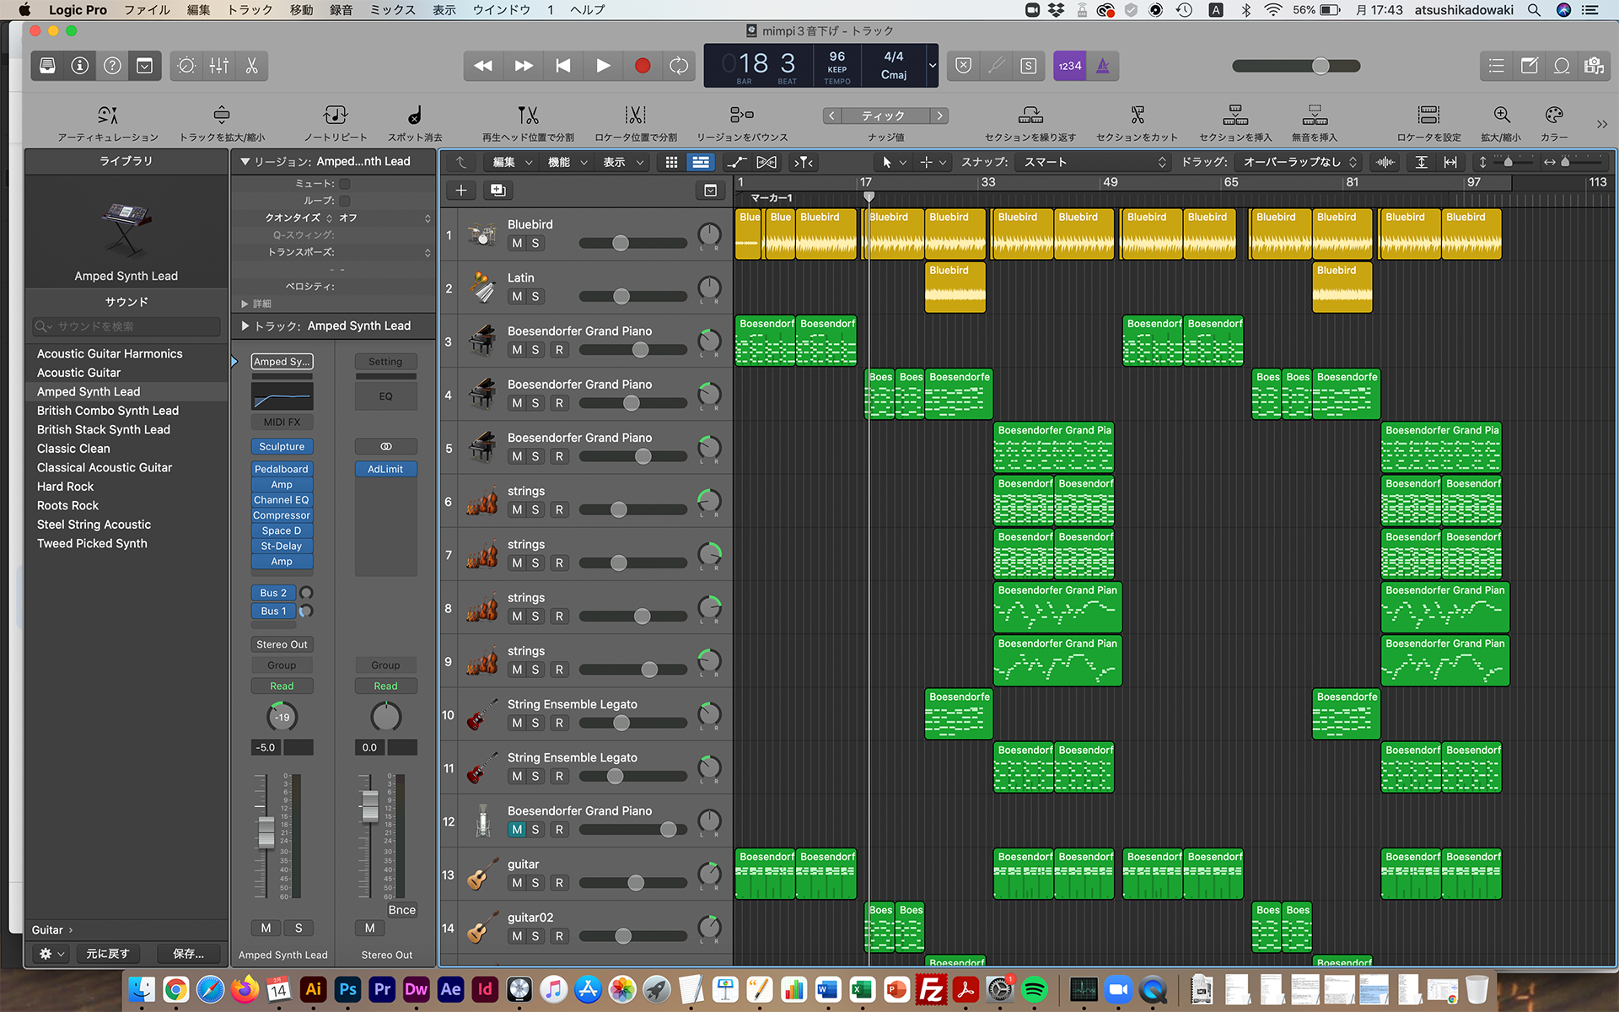Split regions at playhead position
The width and height of the screenshot is (1619, 1012).
pyautogui.click(x=528, y=116)
